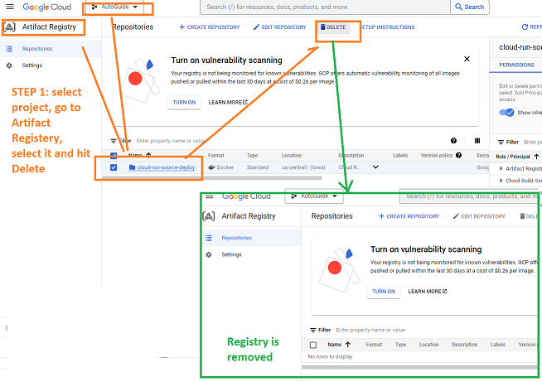This screenshot has height=382, width=542.
Task: Select the PERMISSIONS tab in the right panel
Action: [x=516, y=64]
